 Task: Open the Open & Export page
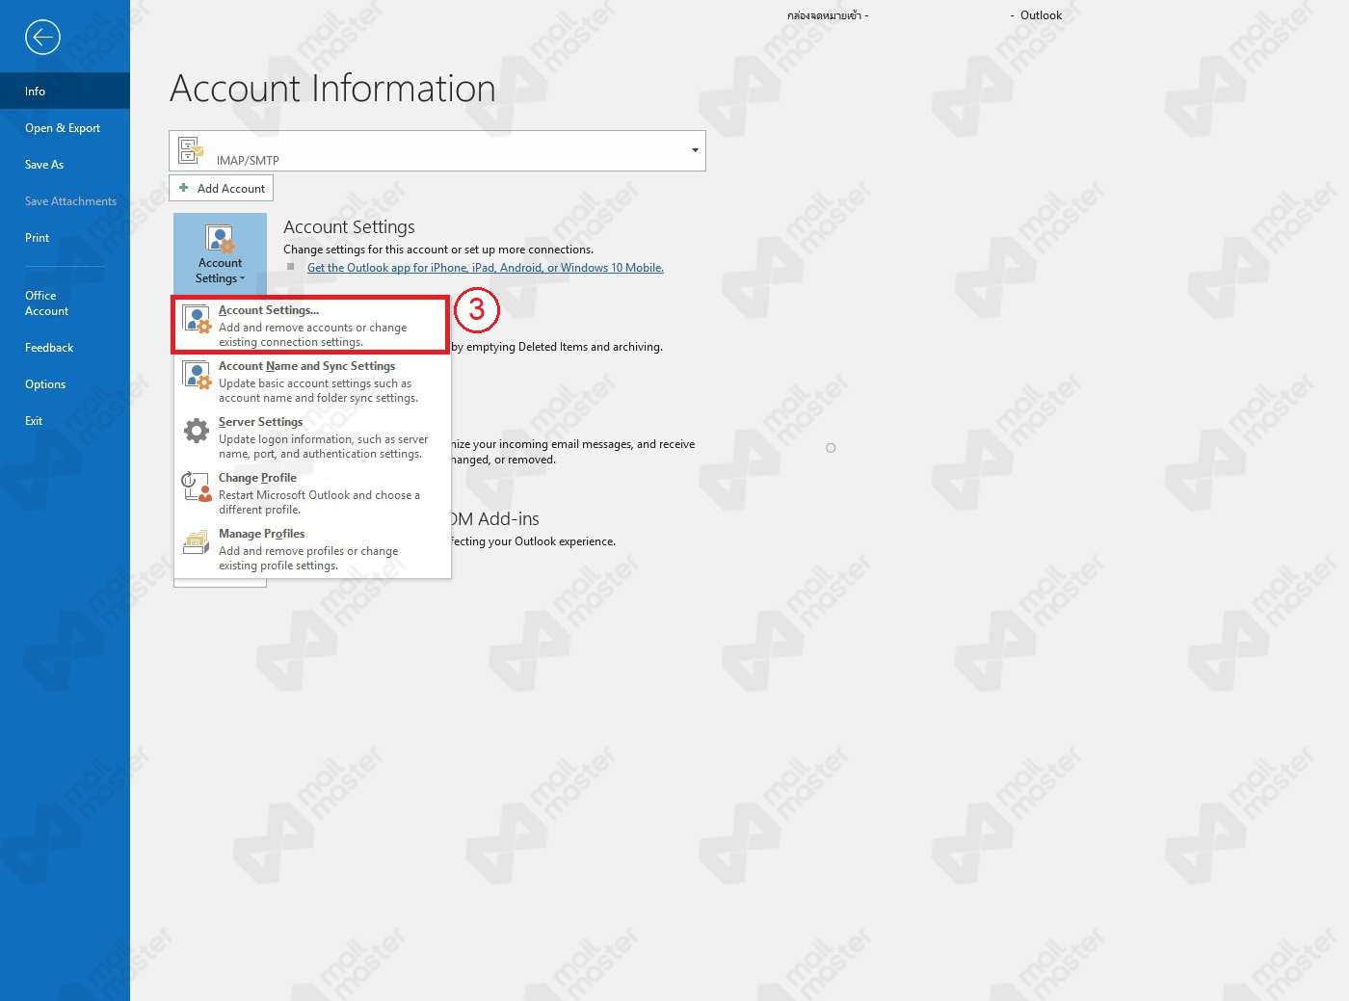65,127
